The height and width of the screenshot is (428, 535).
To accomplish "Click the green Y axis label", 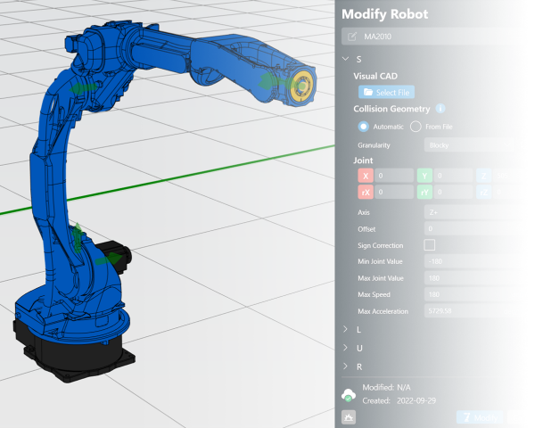I will click(424, 176).
